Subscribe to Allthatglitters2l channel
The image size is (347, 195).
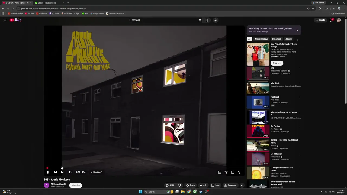(x=76, y=185)
